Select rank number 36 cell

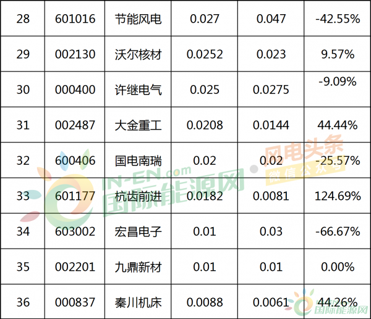point(23,302)
